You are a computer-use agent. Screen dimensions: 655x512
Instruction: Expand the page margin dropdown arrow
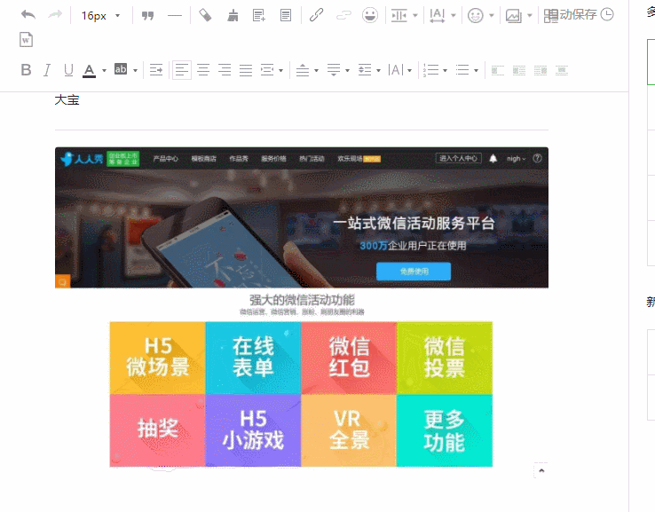[415, 15]
